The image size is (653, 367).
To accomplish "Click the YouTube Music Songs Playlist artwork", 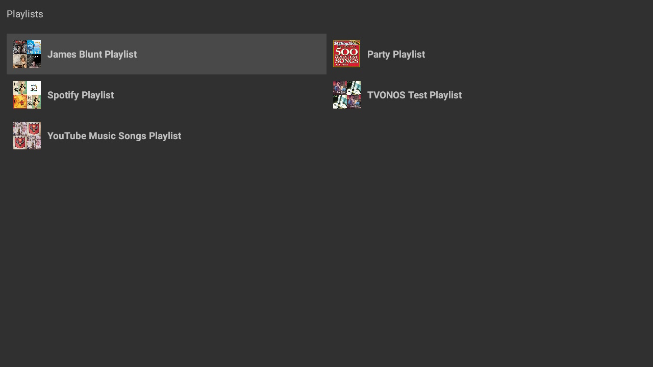I will pos(27,136).
